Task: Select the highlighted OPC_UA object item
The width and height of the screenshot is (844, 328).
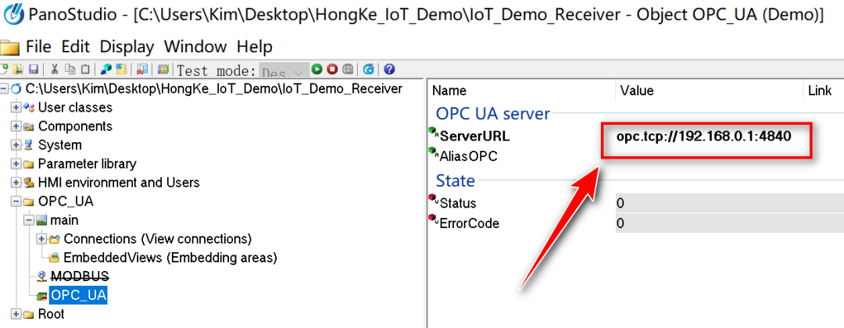Action: click(78, 295)
